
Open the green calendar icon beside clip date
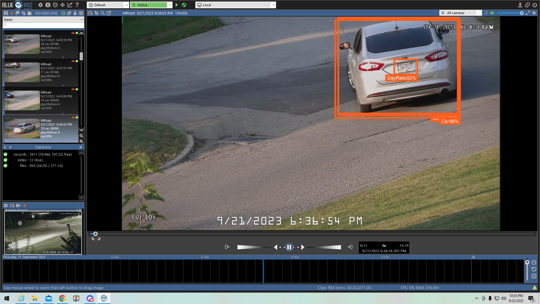tap(63, 13)
